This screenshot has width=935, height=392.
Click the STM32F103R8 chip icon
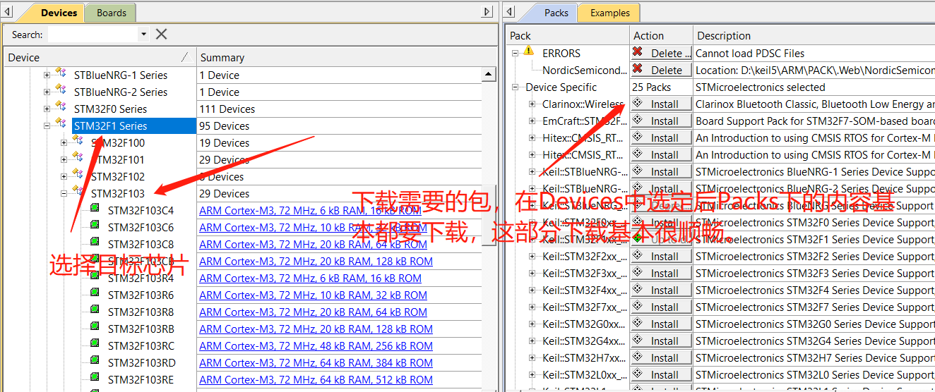point(95,310)
